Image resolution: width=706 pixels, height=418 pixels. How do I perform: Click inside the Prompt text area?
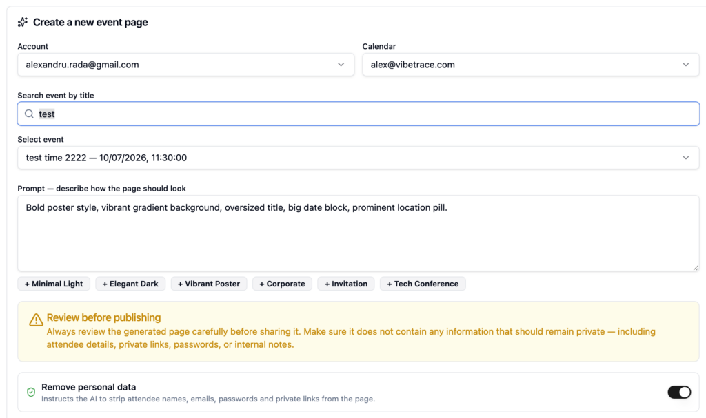tap(359, 233)
